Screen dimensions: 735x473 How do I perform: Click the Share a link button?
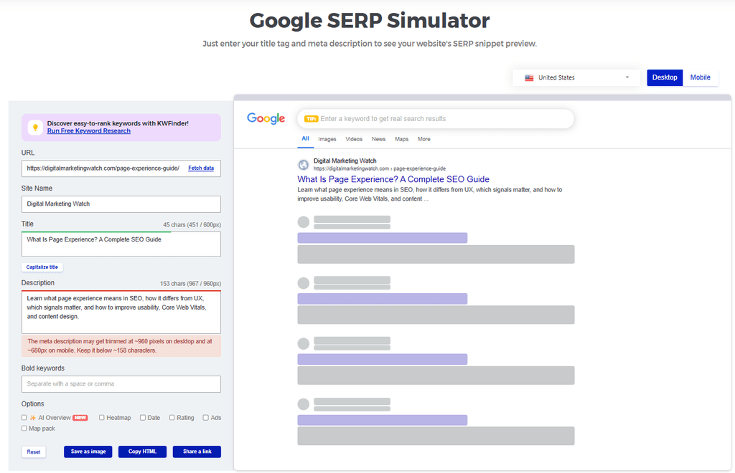pos(197,451)
